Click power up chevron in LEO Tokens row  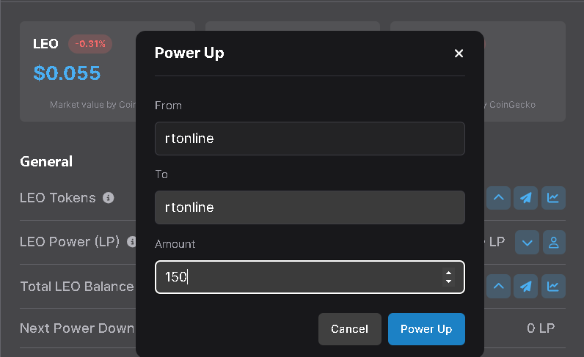[498, 198]
